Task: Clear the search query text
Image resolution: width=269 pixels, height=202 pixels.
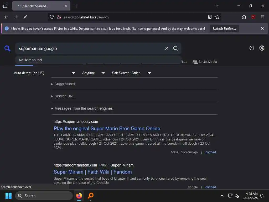Action: [167, 48]
